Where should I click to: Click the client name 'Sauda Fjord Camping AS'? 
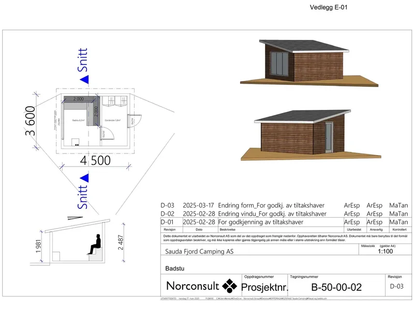click(199, 251)
